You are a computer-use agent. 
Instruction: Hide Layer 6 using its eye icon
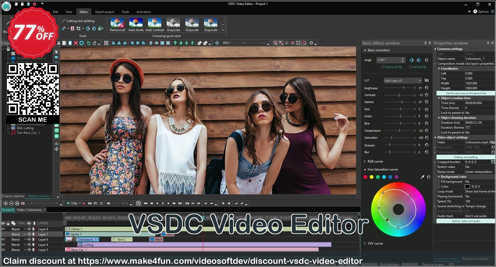tap(3, 239)
